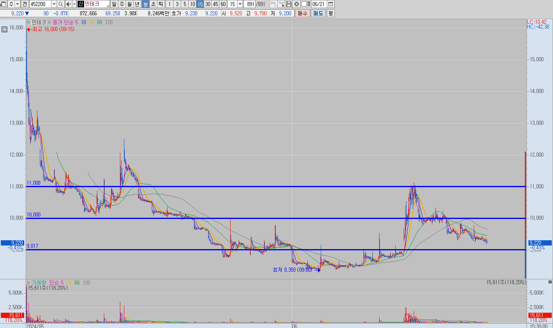The image size is (553, 328).
Task: Select the 년 (yearly) period toggle
Action: tap(137, 4)
